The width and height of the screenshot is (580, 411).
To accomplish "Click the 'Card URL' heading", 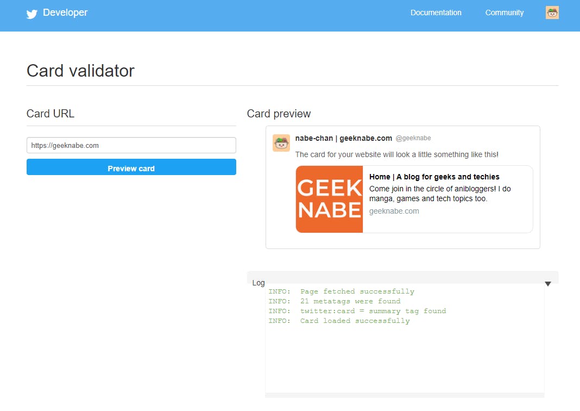I will click(51, 114).
